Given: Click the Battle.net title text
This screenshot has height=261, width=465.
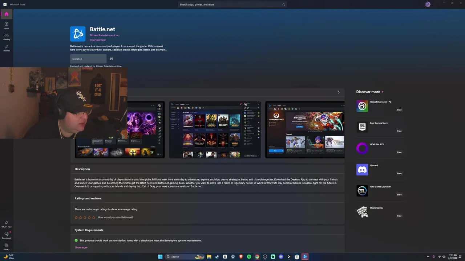Looking at the screenshot, I should (x=102, y=29).
